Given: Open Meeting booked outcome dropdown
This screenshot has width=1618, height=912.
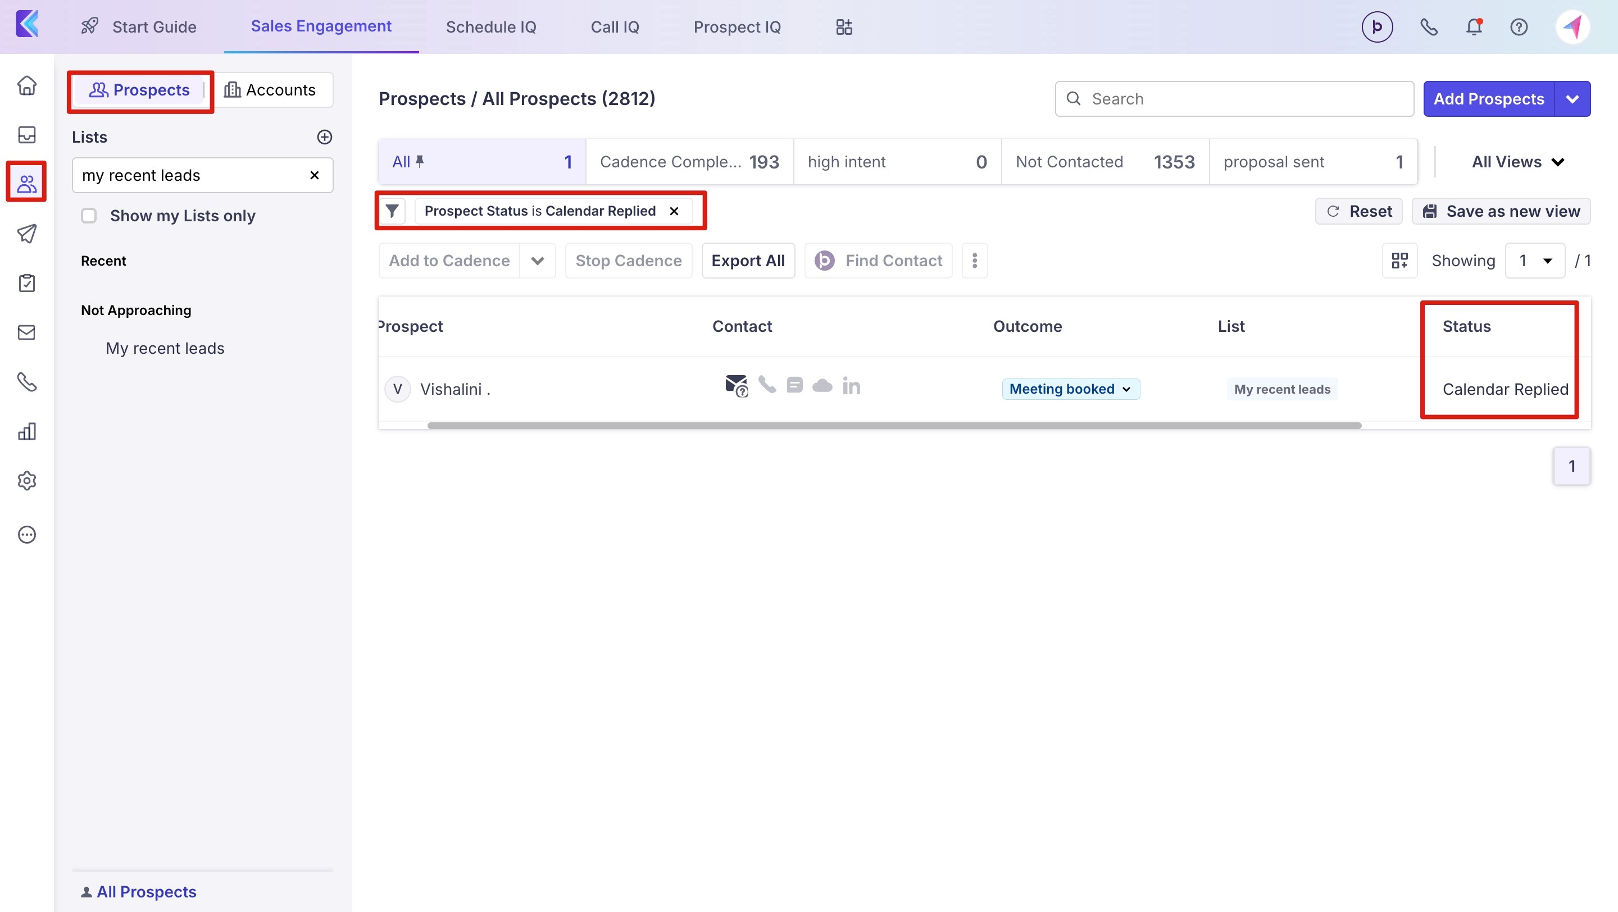Looking at the screenshot, I should pos(1070,389).
